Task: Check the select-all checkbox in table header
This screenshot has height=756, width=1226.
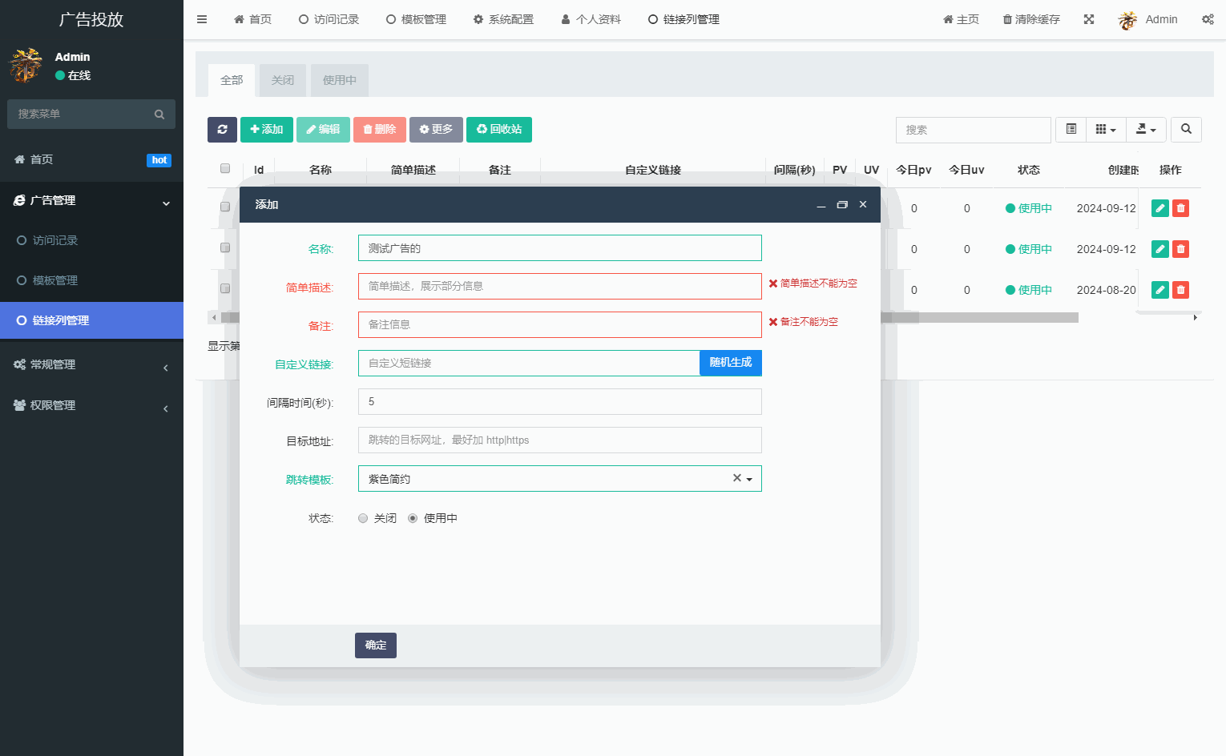Action: coord(225,169)
